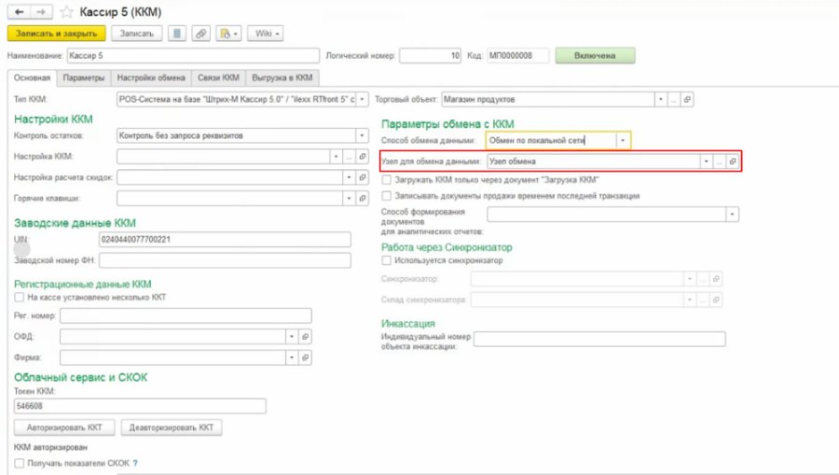Click the UIN input field
This screenshot has height=475, width=839.
tap(225, 240)
